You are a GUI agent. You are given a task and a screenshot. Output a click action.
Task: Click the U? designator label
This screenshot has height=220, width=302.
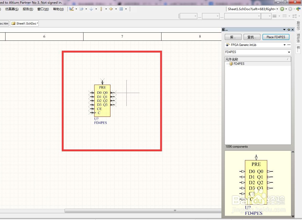pos(96,119)
